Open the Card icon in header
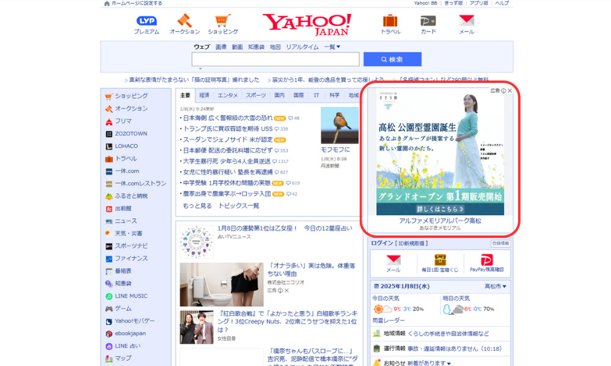 tap(428, 21)
